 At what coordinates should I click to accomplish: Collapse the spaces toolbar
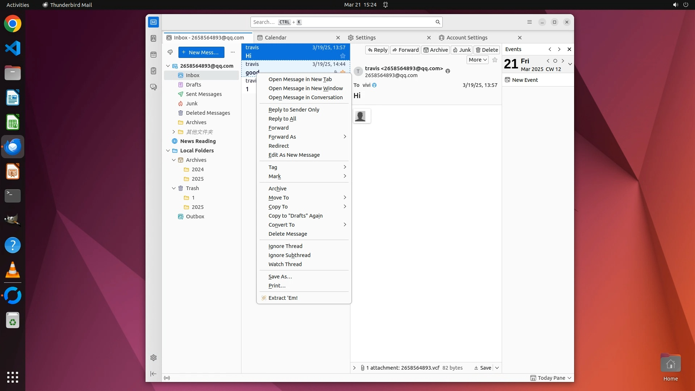[153, 374]
